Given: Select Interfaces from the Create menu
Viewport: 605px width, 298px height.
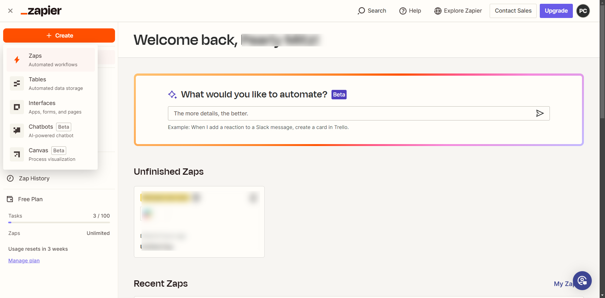Looking at the screenshot, I should [55, 107].
